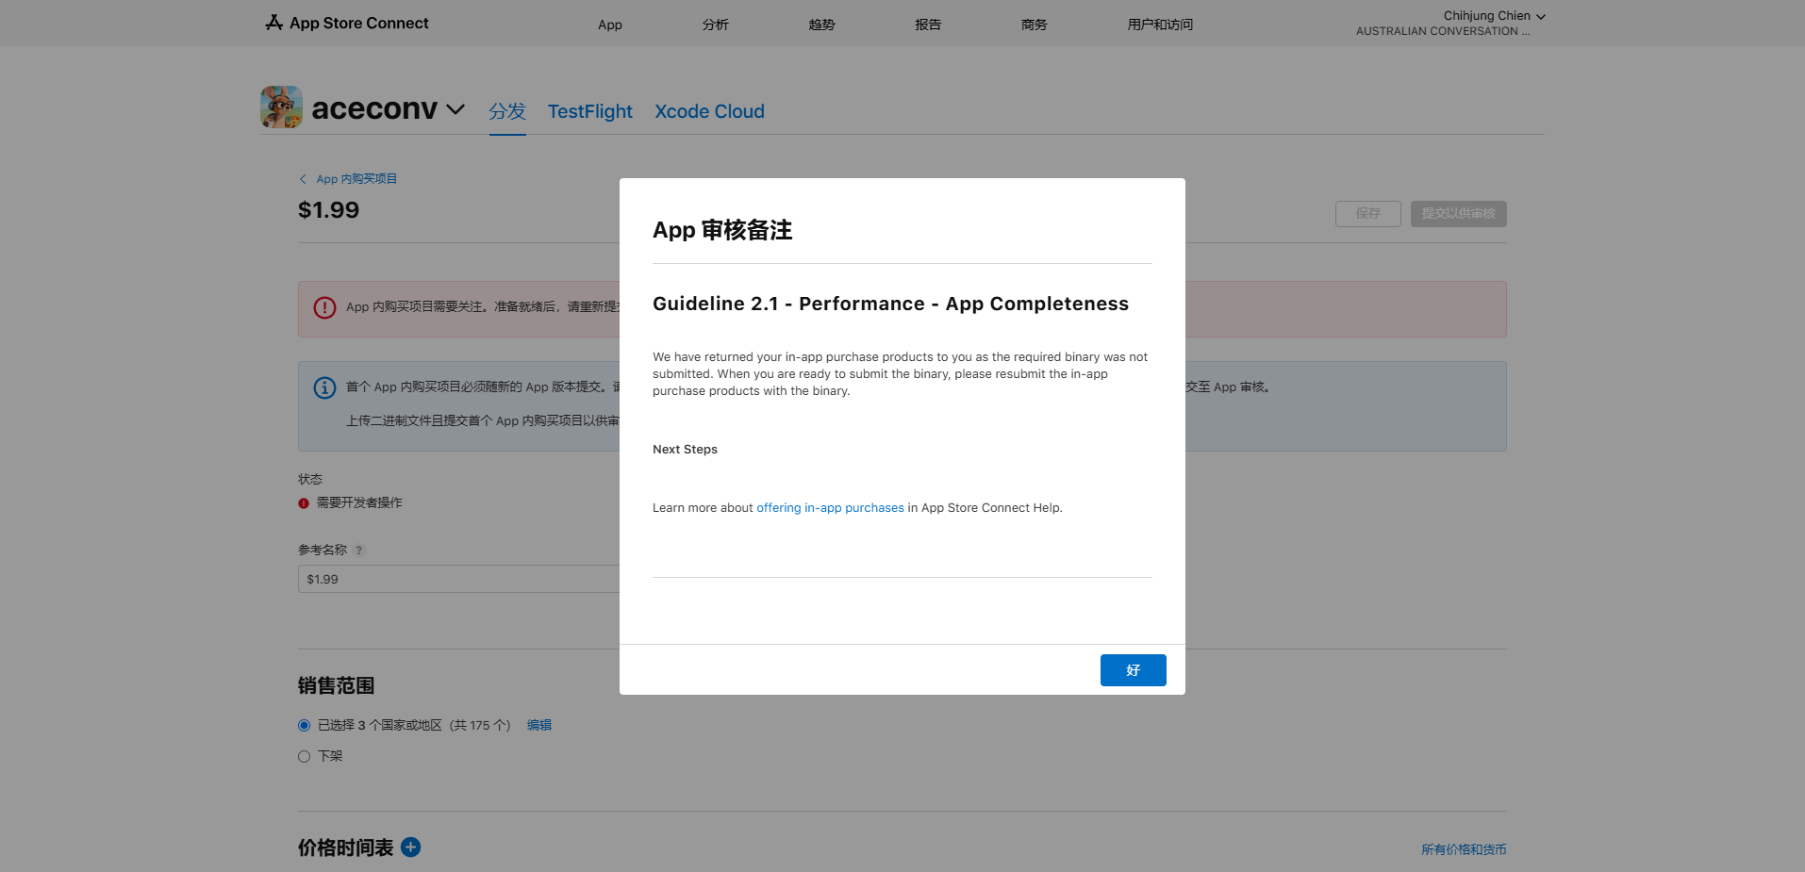Click the App Store Connect logo icon
The height and width of the screenshot is (872, 1805).
pos(273,23)
